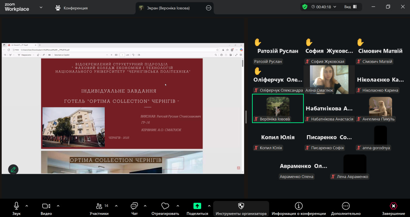This screenshot has width=410, height=217.
Task: Click the Chat icon in toolbar
Action: click(x=135, y=206)
